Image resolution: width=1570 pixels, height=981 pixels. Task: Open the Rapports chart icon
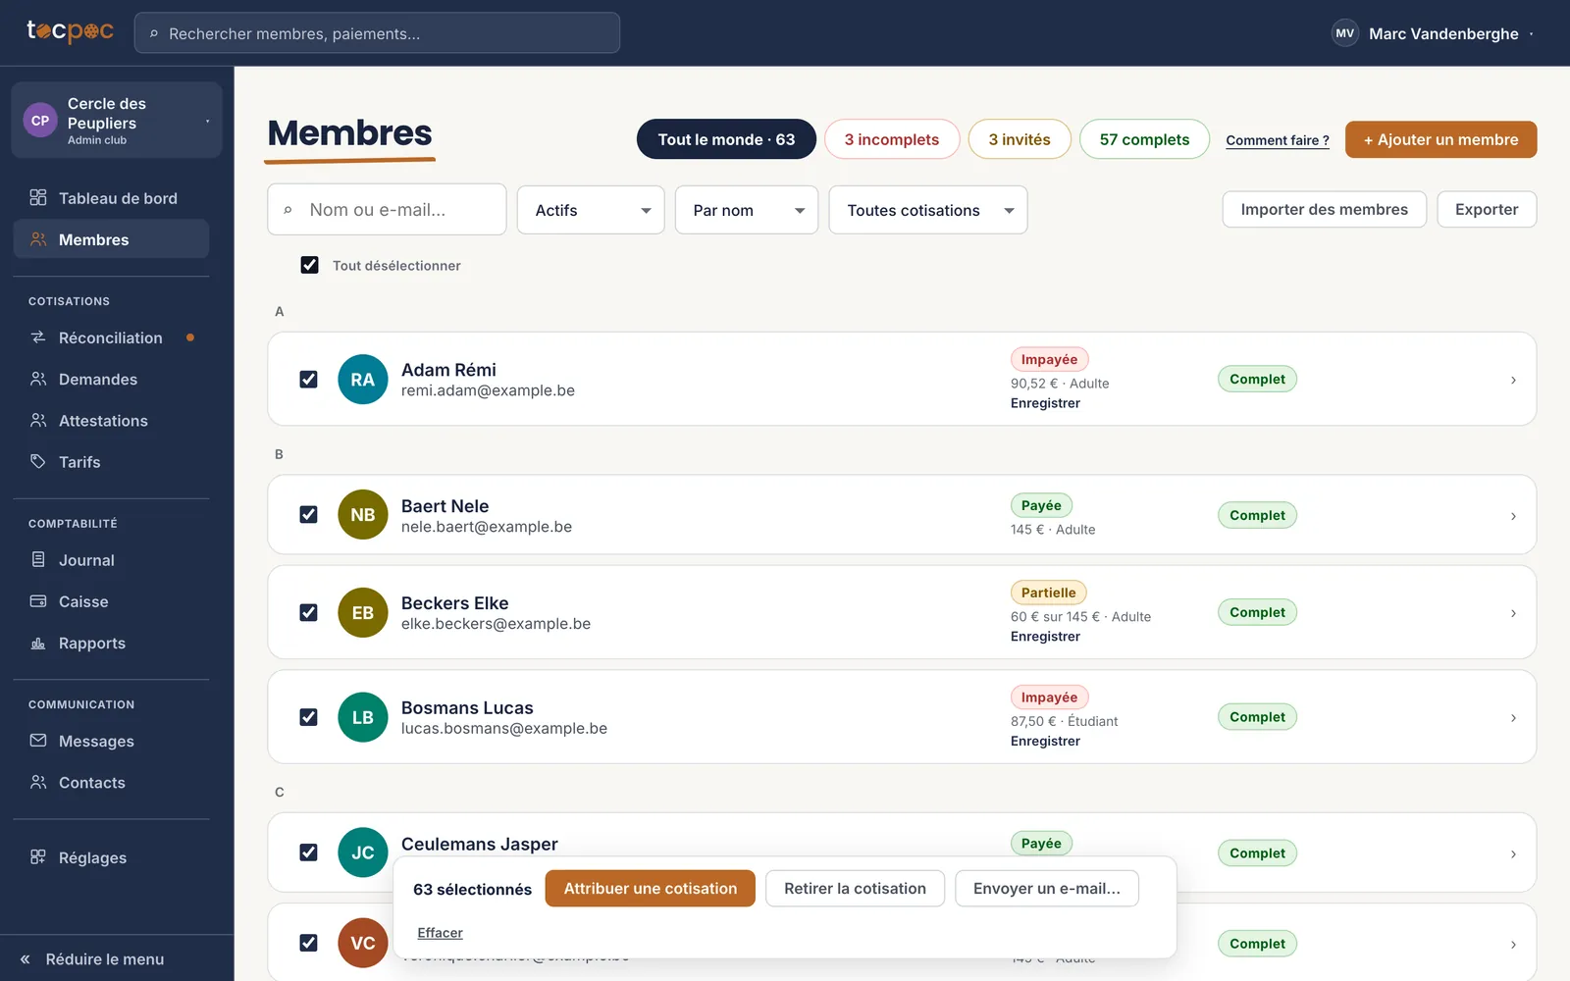click(38, 643)
